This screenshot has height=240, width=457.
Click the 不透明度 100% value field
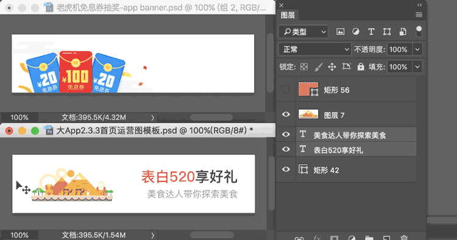399,49
